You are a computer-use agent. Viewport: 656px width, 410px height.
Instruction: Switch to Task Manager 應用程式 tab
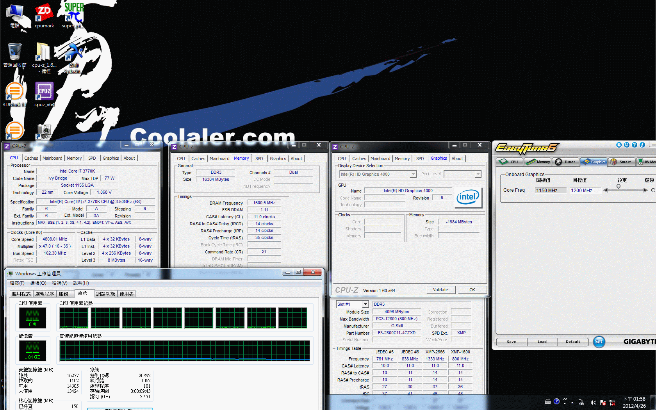21,294
